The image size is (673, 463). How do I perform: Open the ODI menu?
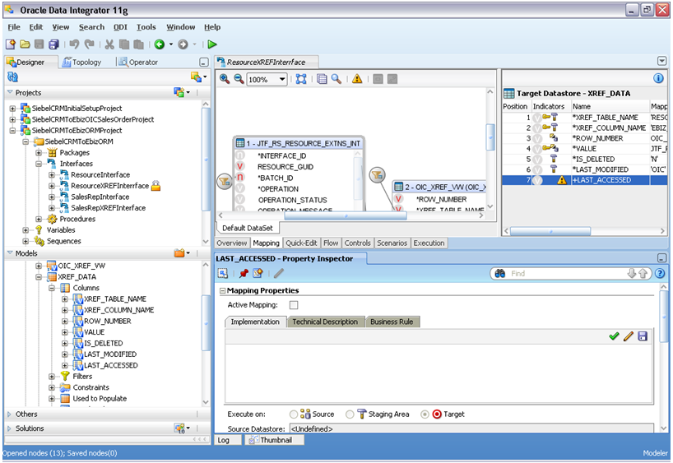pos(120,27)
